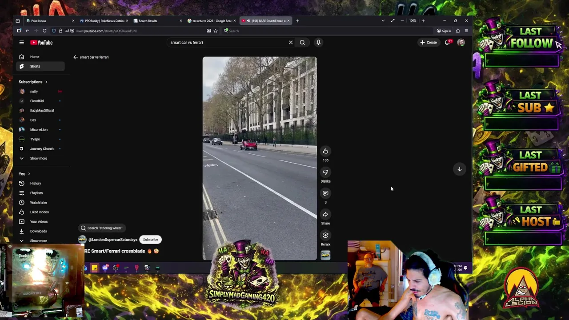Click the Shorts video player

click(x=260, y=158)
